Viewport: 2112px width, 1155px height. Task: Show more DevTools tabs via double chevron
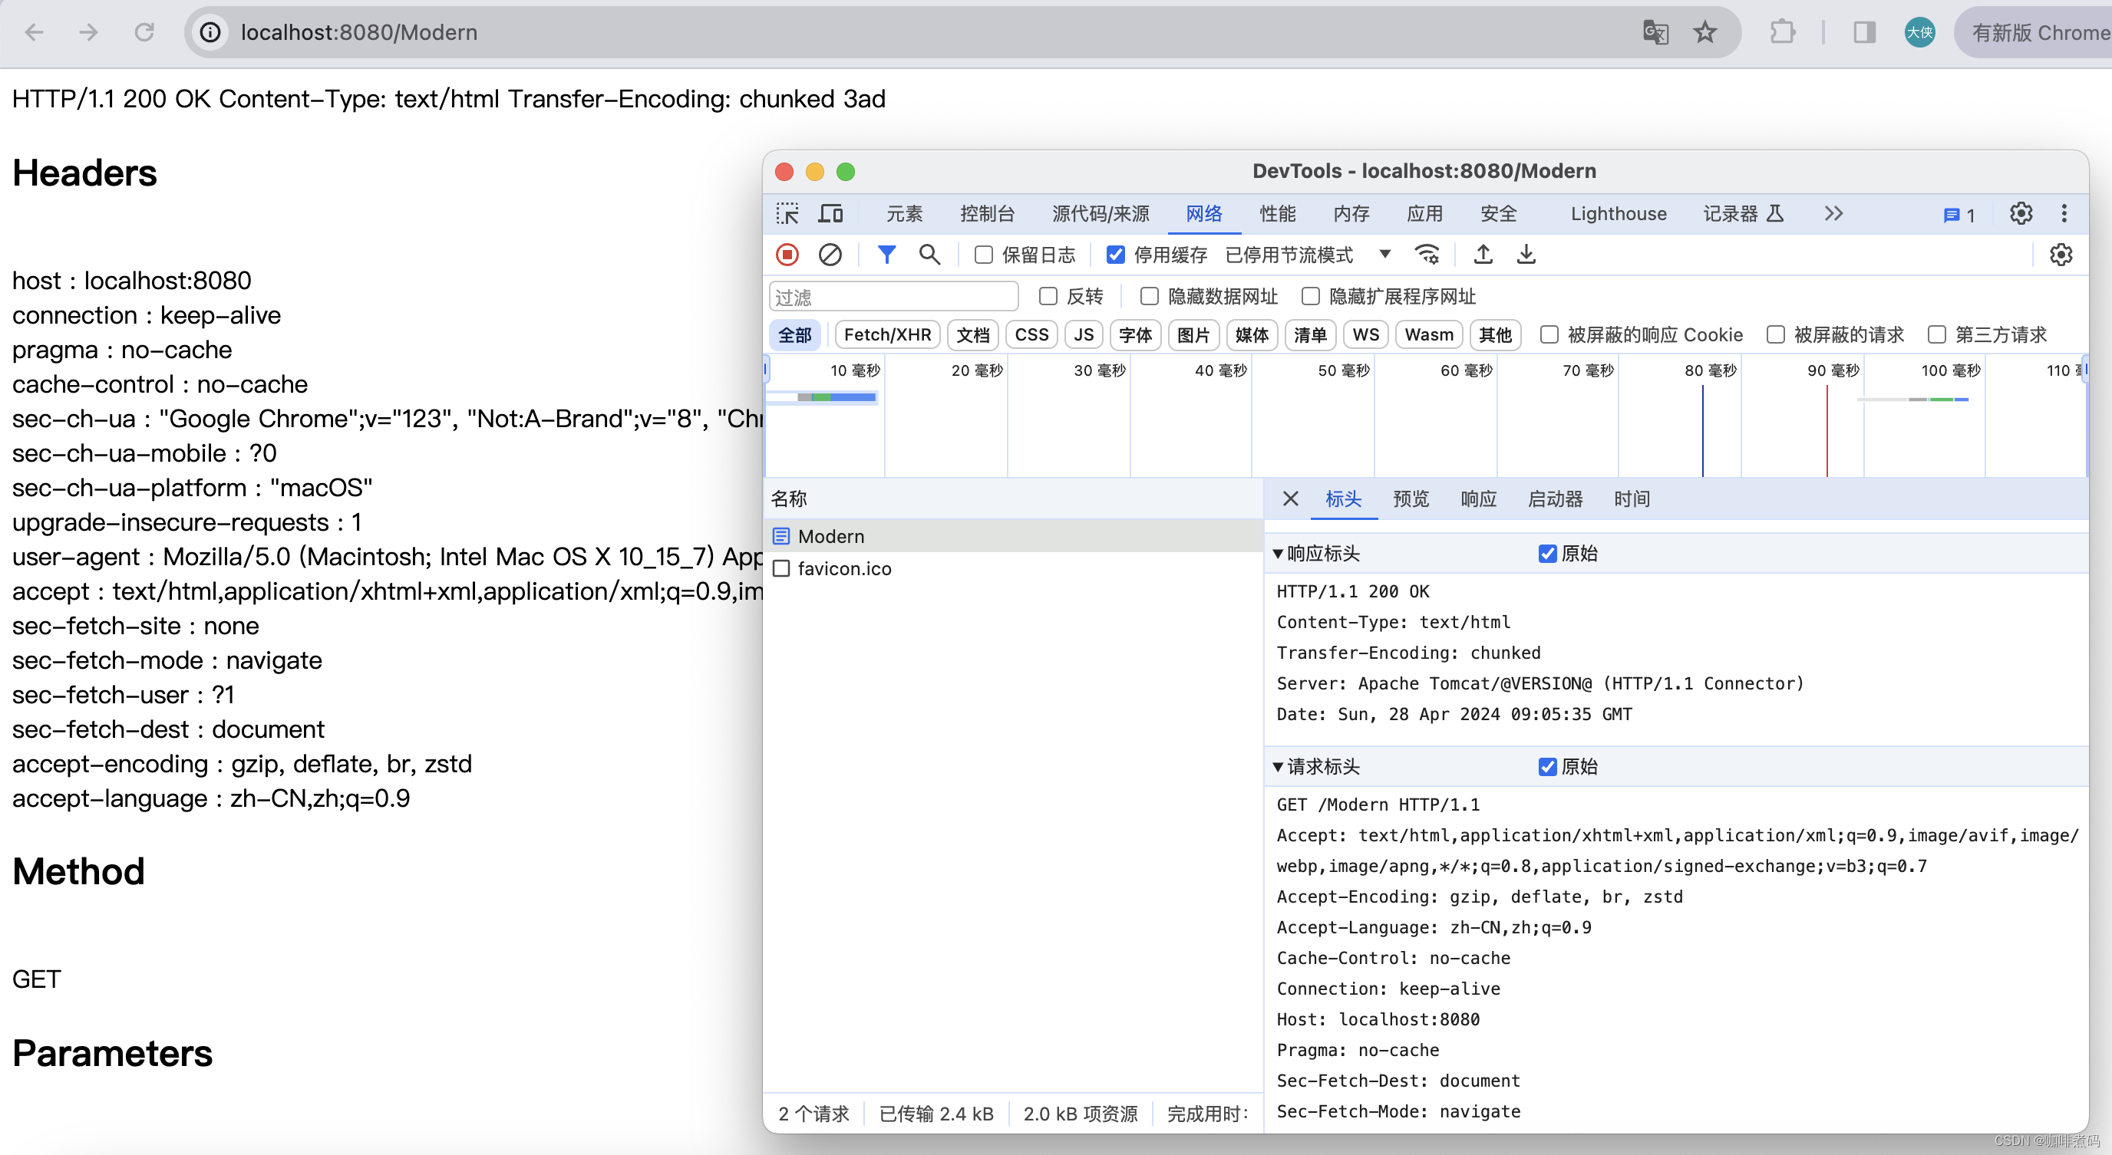point(1833,214)
